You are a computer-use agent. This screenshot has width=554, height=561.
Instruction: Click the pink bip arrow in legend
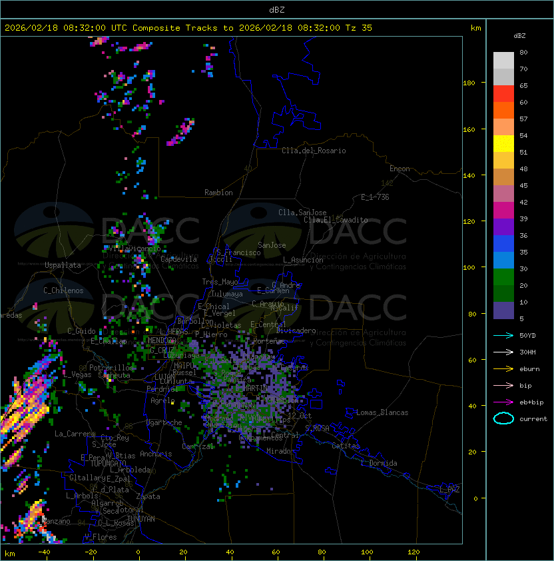click(503, 385)
